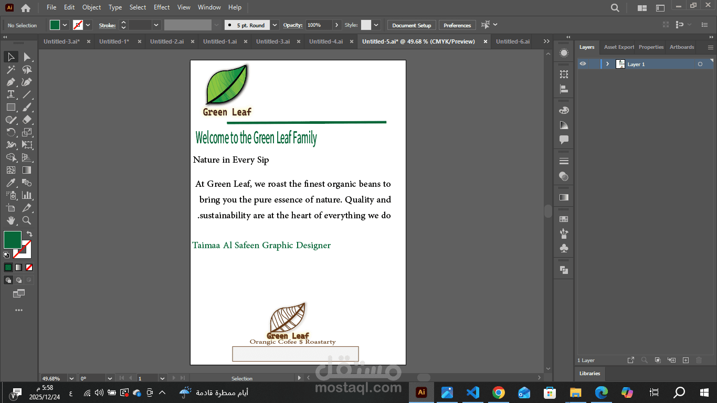Viewport: 717px width, 403px height.
Task: Click the Preferences button
Action: point(457,25)
